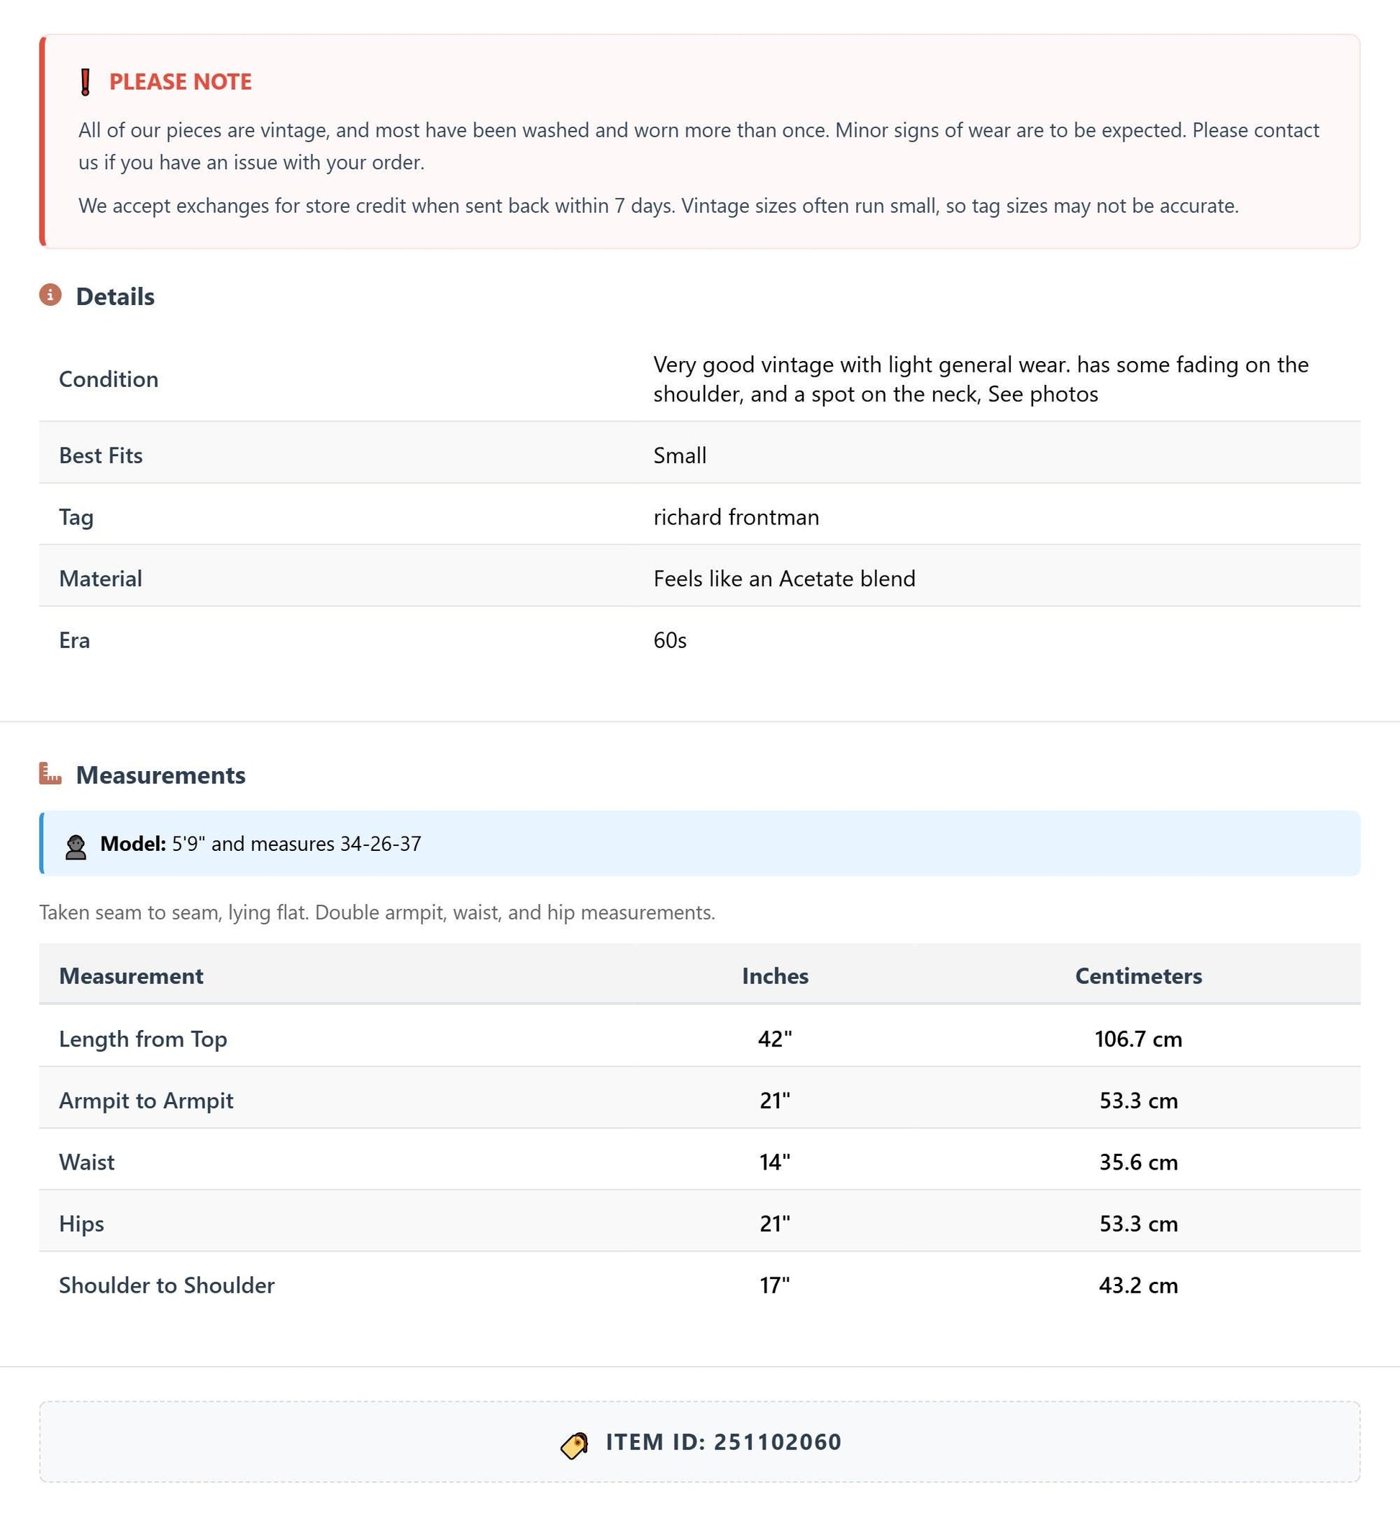The height and width of the screenshot is (1517, 1400).
Task: Click the Era 60s value
Action: [x=670, y=640]
